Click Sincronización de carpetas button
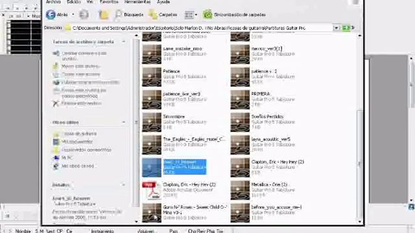This screenshot has height=233, width=415. tap(234, 14)
